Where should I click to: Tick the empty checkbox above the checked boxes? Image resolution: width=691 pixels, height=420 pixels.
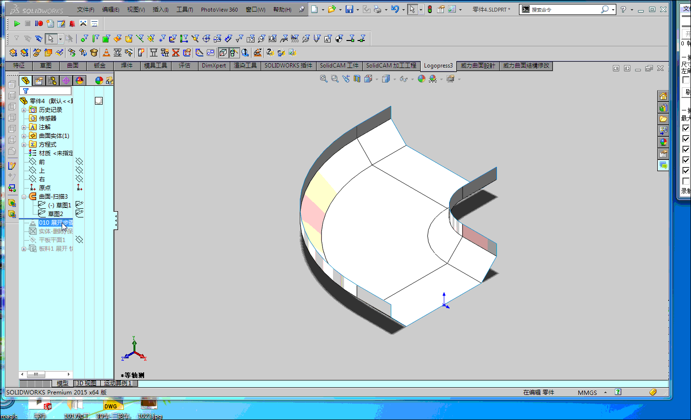[686, 80]
